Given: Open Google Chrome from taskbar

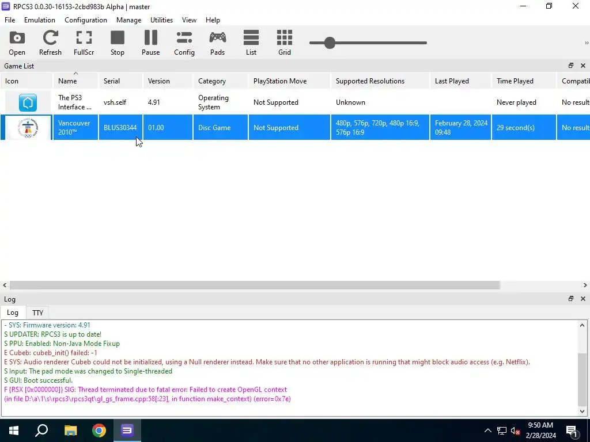Looking at the screenshot, I should pyautogui.click(x=99, y=430).
